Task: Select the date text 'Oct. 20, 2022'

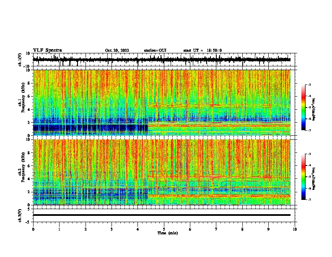Action: [x=117, y=50]
